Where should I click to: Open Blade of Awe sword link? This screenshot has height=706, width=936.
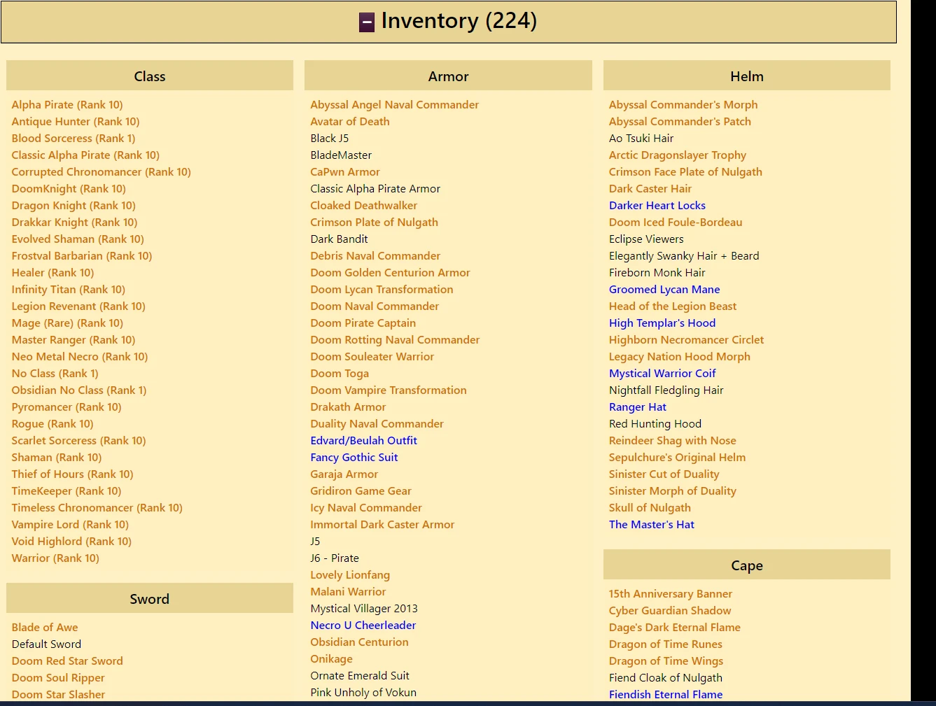pos(45,628)
